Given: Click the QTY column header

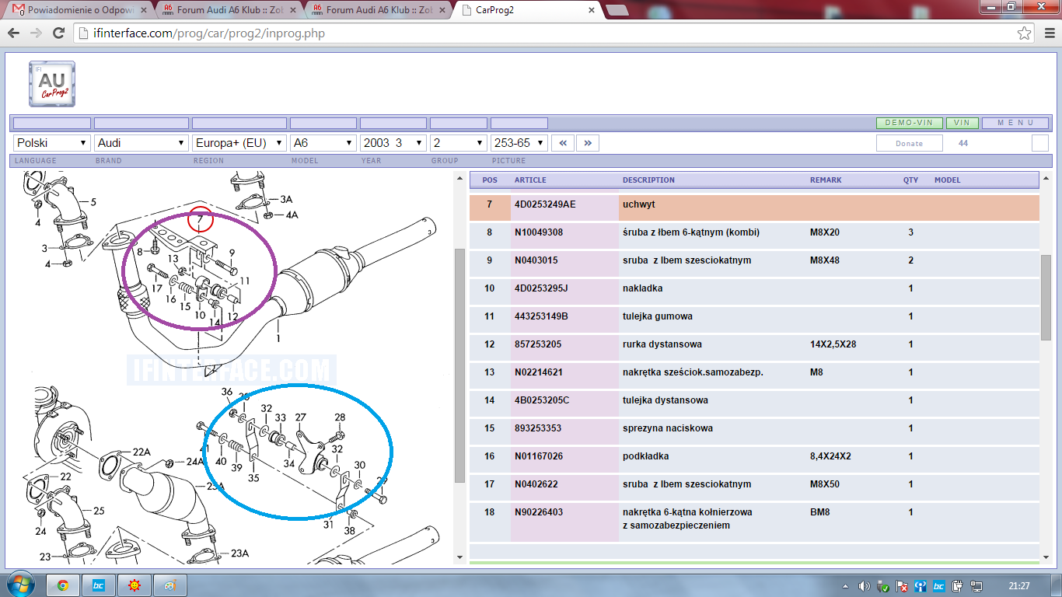Looking at the screenshot, I should [x=910, y=180].
